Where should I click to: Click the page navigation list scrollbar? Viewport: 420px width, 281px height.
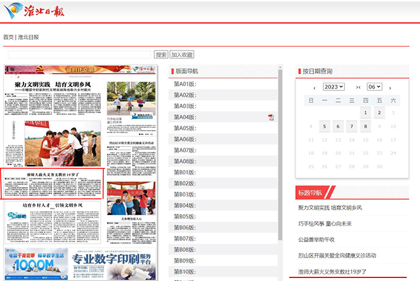click(x=280, y=156)
